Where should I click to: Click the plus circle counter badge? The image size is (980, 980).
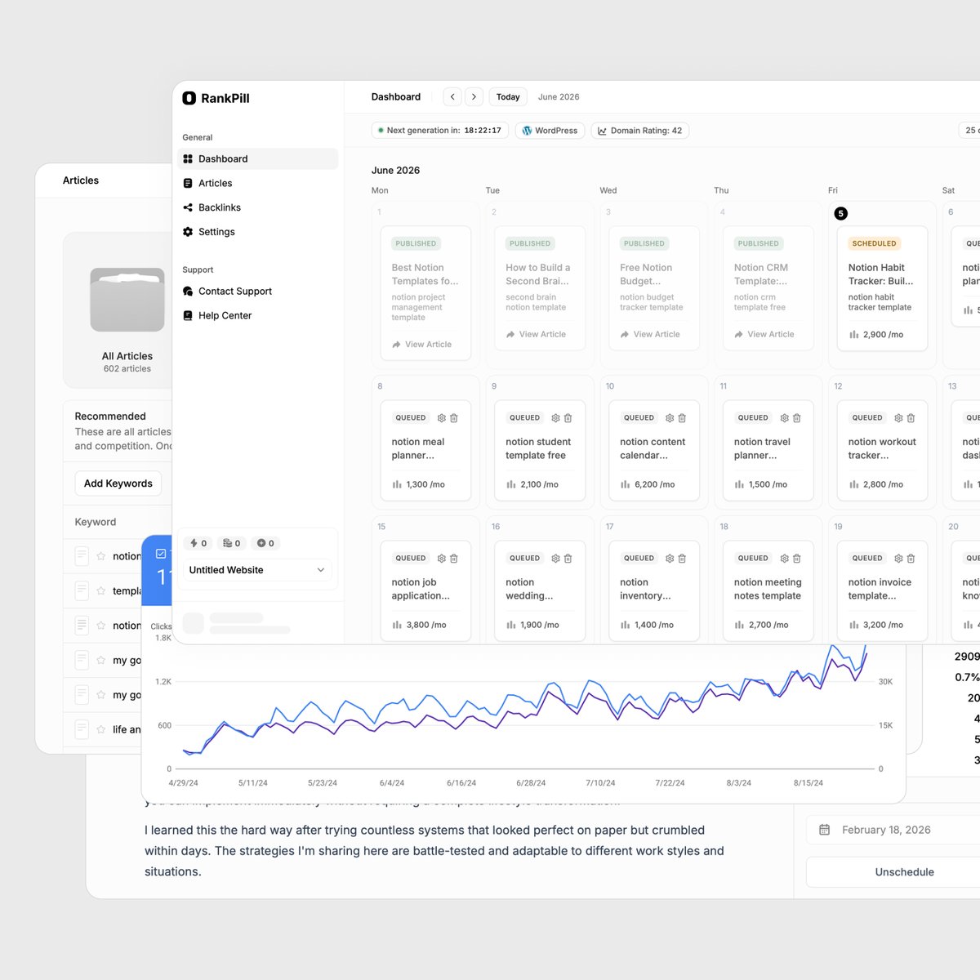coord(265,543)
